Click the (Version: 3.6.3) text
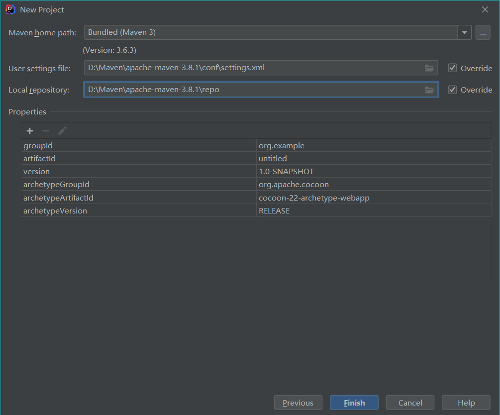This screenshot has width=500, height=415. point(109,50)
